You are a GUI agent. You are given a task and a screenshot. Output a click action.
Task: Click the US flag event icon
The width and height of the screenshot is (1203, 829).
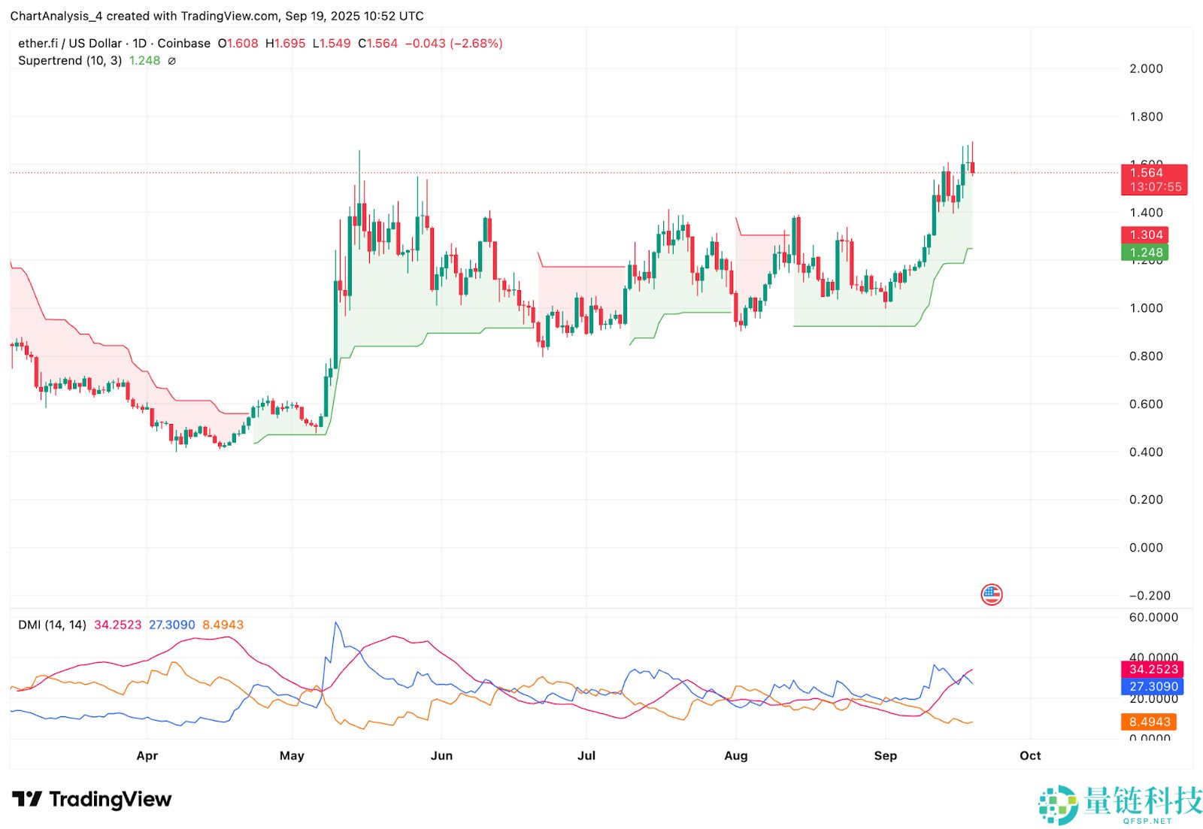(991, 595)
